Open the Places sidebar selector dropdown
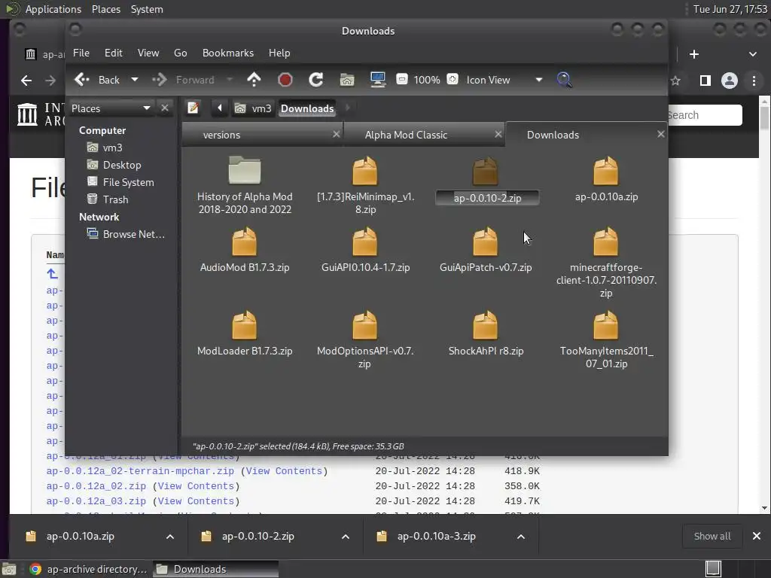This screenshot has height=578, width=771. [x=147, y=108]
